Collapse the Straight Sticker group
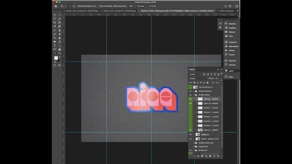 click(193, 95)
